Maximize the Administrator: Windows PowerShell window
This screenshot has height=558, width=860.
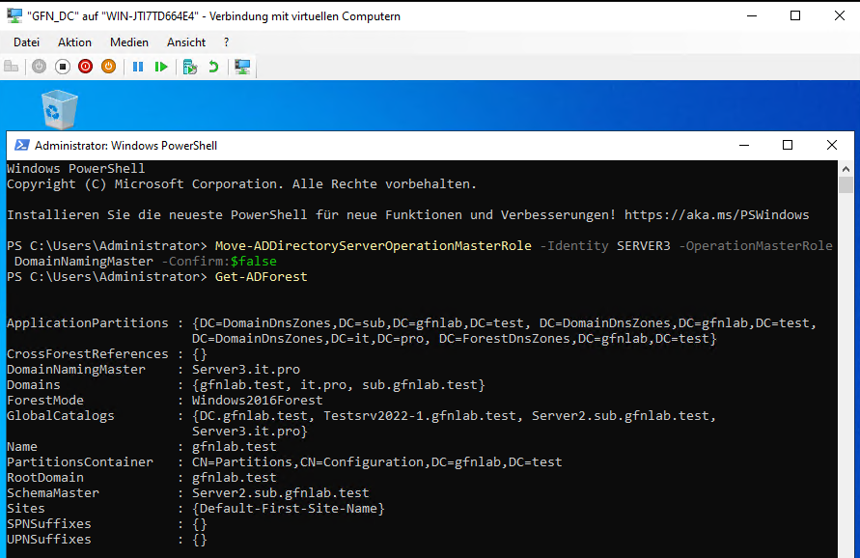pos(788,146)
